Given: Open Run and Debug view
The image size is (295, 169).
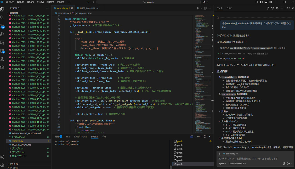Looking at the screenshot, I should tap(2, 34).
